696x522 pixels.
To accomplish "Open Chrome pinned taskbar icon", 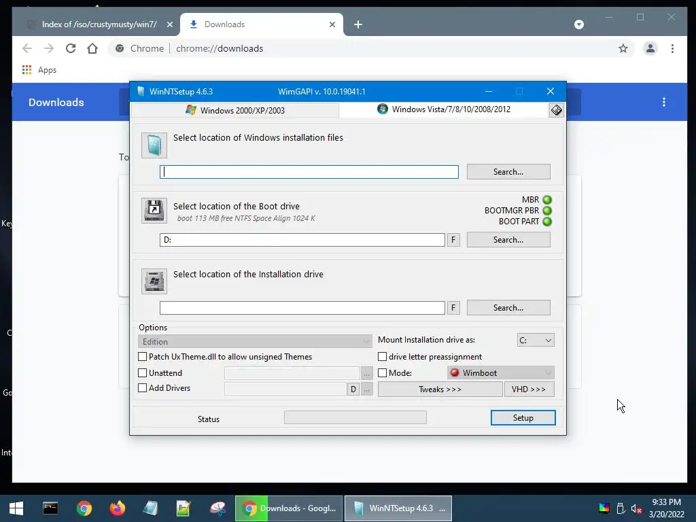I will tap(84, 508).
